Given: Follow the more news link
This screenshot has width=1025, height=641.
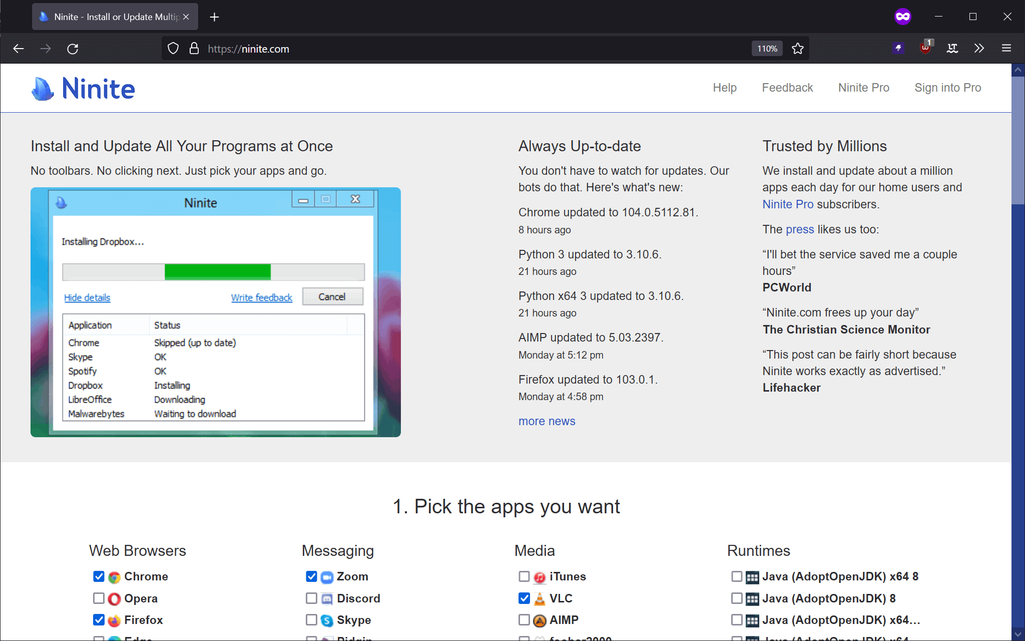Looking at the screenshot, I should pyautogui.click(x=547, y=421).
